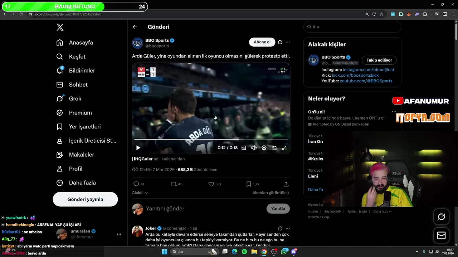Click zoom magnifier in address bar
Screen dimensions: 458x257
[367, 14]
